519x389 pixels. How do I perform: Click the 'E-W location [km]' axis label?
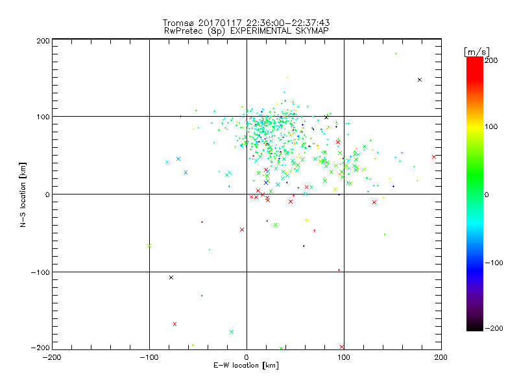(x=246, y=366)
